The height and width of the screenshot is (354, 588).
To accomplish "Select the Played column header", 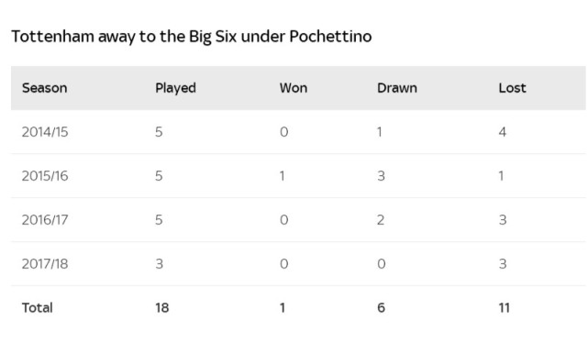I will pyautogui.click(x=175, y=88).
